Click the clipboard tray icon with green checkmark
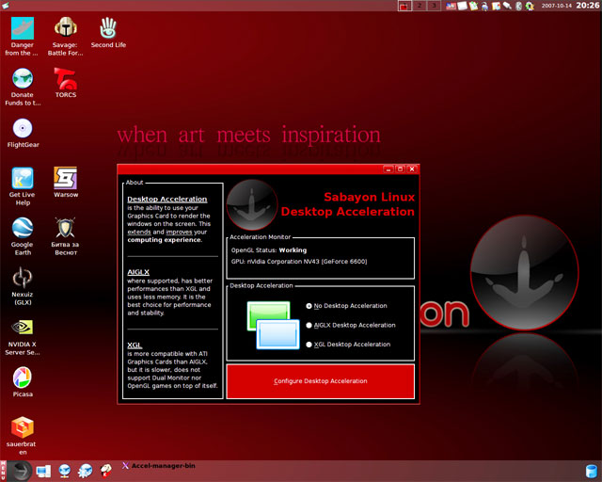The image size is (602, 482). coord(473,6)
